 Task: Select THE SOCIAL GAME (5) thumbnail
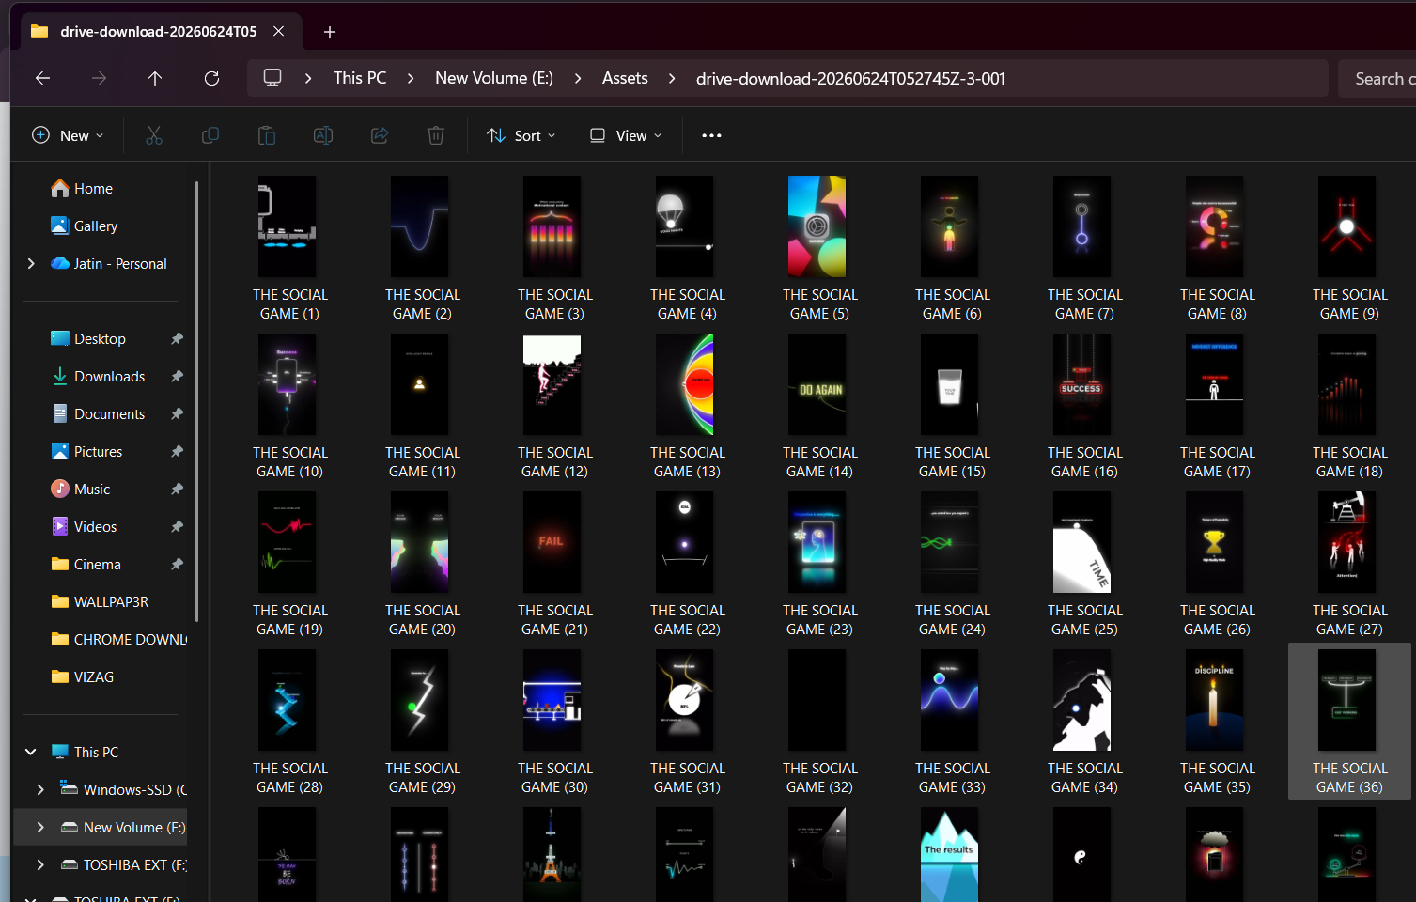pyautogui.click(x=817, y=226)
